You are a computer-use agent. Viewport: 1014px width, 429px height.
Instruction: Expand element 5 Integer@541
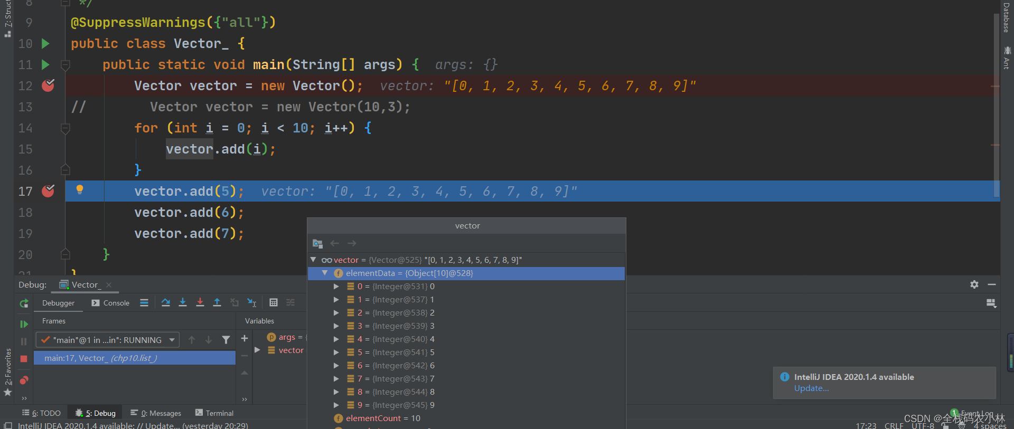pyautogui.click(x=336, y=352)
